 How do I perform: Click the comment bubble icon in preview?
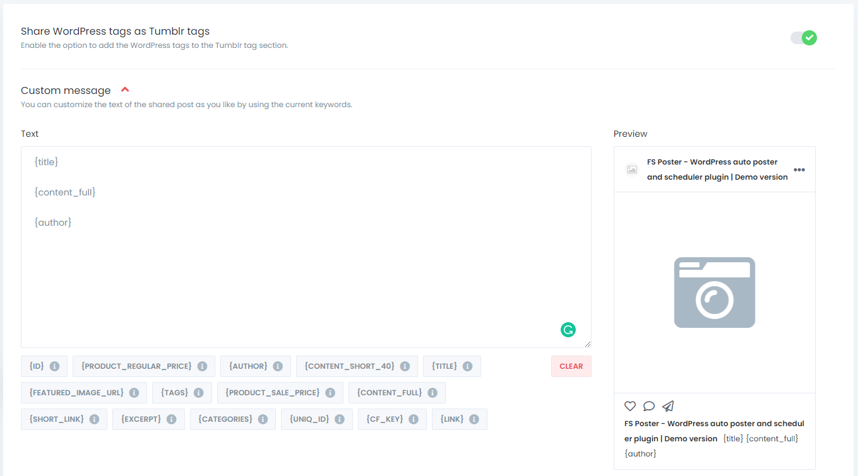(x=649, y=406)
